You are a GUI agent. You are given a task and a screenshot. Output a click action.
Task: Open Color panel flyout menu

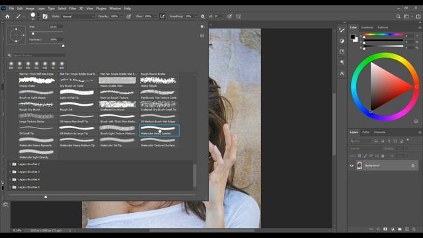coord(420,28)
